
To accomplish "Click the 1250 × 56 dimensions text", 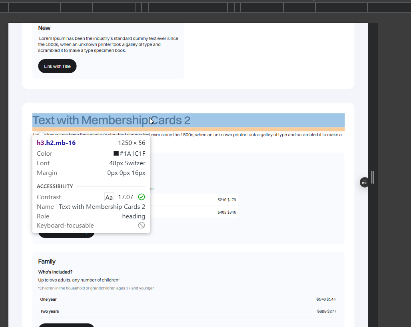I will point(132,143).
